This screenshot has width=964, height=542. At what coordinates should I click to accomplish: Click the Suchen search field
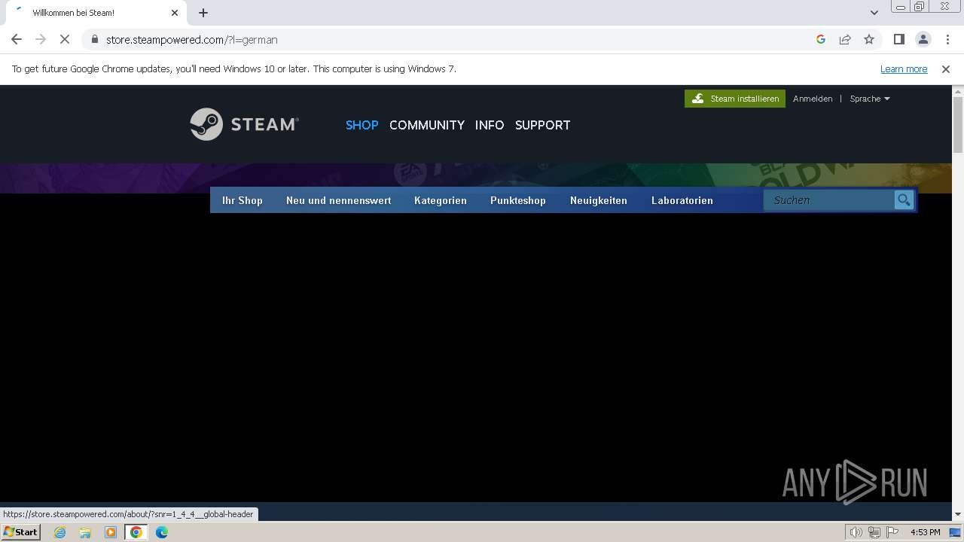[829, 200]
